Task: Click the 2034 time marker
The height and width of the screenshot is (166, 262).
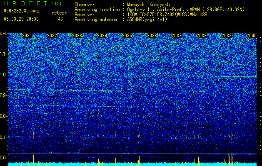Action: [102, 36]
